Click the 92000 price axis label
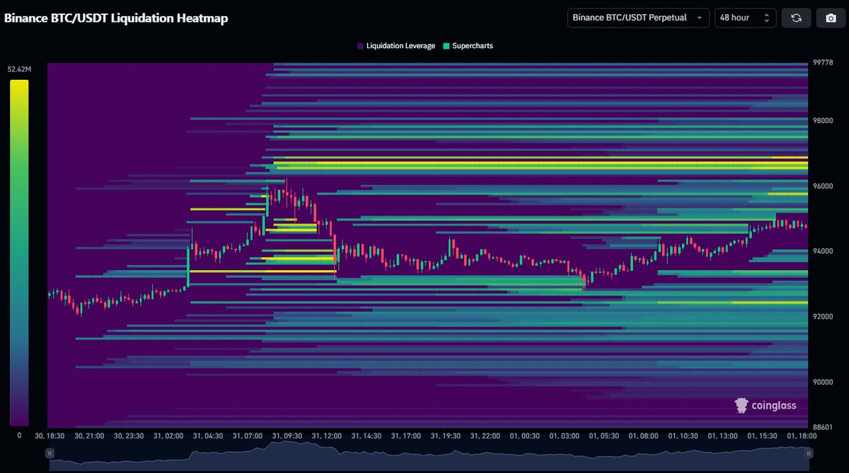 [822, 317]
